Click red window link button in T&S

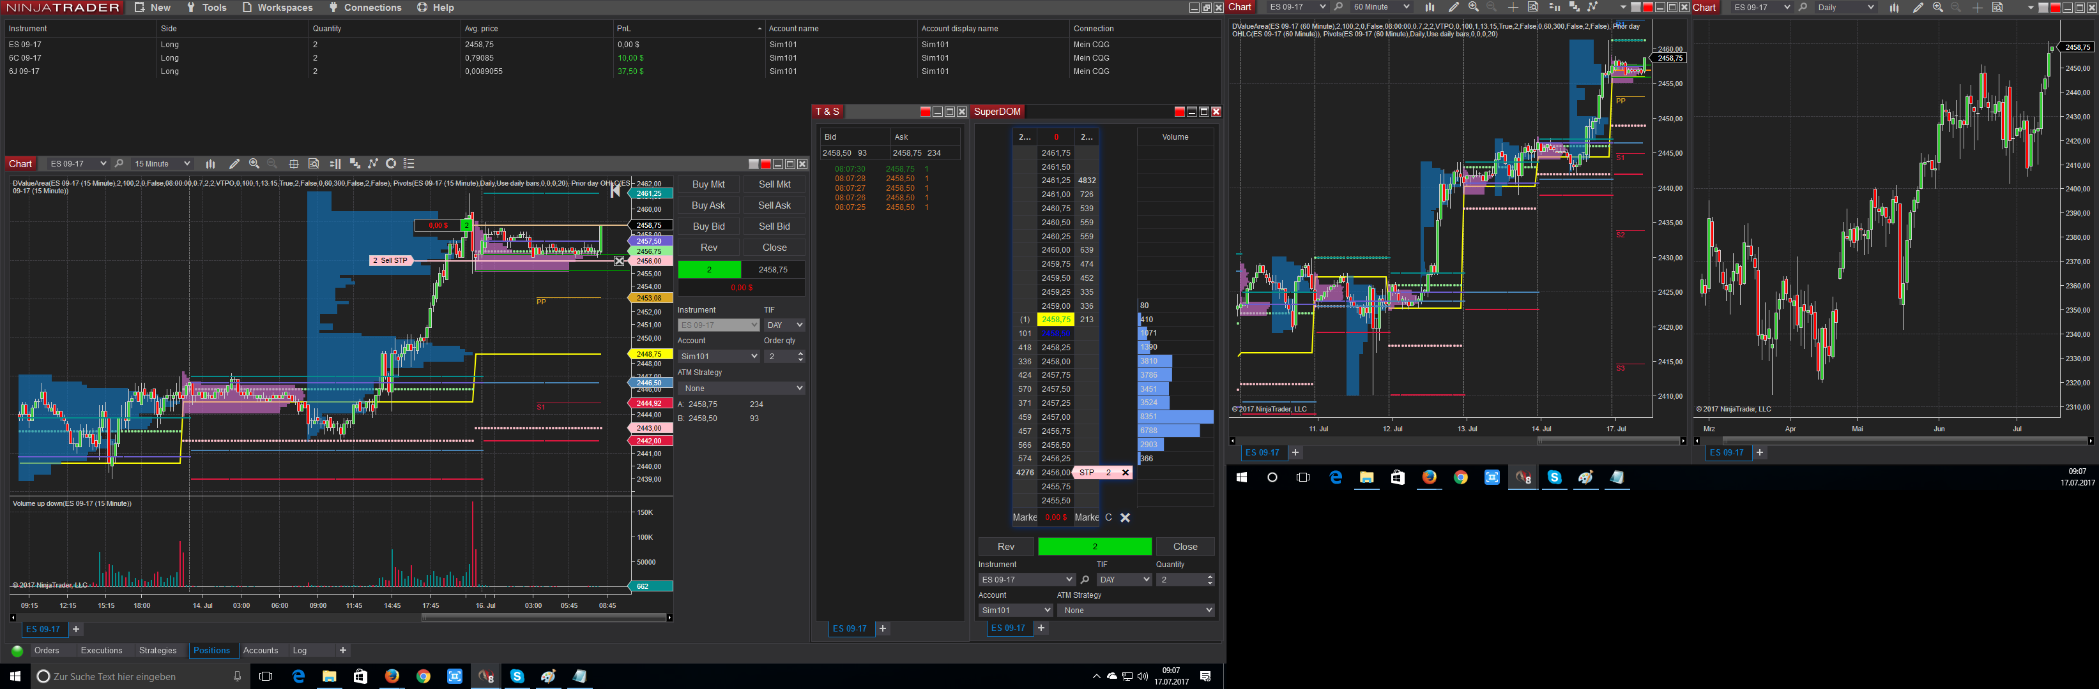[925, 112]
